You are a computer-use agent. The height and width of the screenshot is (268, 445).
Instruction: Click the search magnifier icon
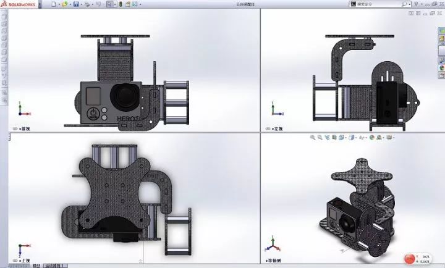(404, 4)
